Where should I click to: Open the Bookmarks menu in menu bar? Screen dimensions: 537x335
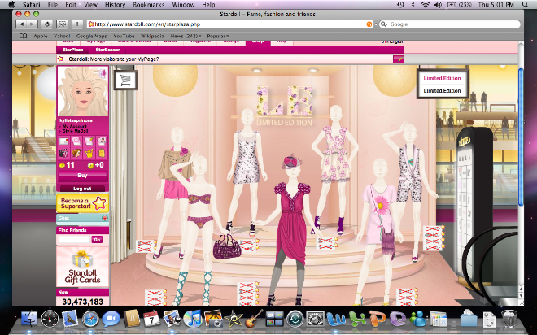click(149, 5)
